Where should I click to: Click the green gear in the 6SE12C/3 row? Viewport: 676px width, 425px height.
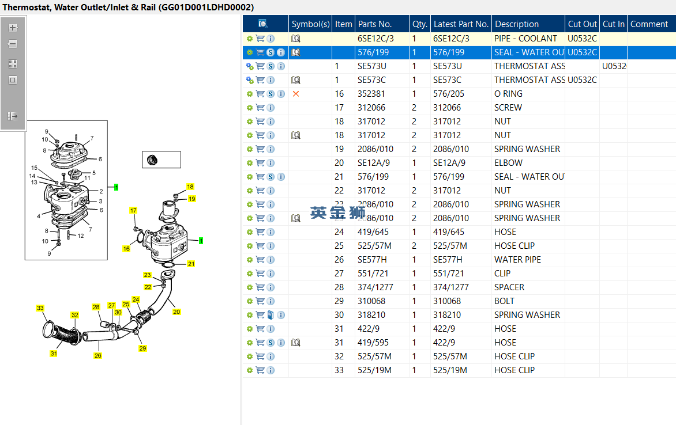[x=250, y=39]
